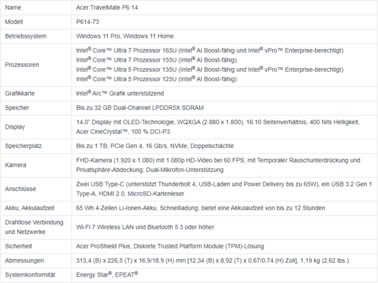The height and width of the screenshot is (283, 378).
Task: Click the Betriebssystem row label
Action: point(26,36)
